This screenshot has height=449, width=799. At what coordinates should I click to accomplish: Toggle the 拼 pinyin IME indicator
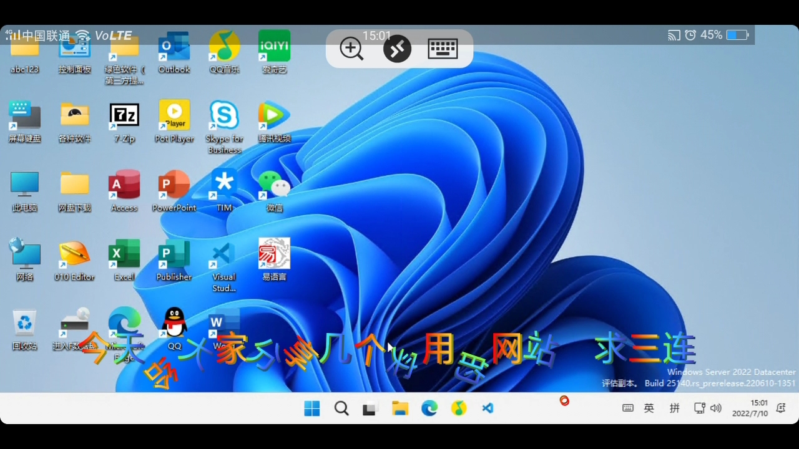point(674,408)
